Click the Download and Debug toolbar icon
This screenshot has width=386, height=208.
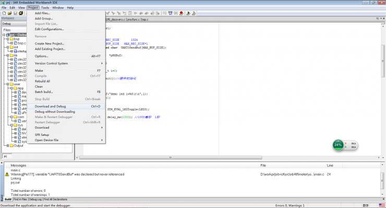[x=188, y=13]
